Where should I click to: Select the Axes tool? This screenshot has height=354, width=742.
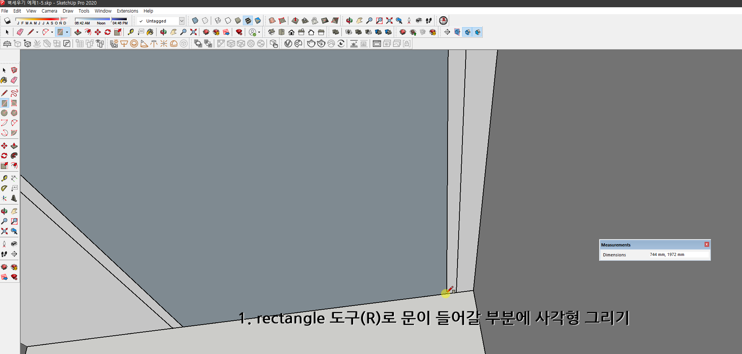click(4, 198)
